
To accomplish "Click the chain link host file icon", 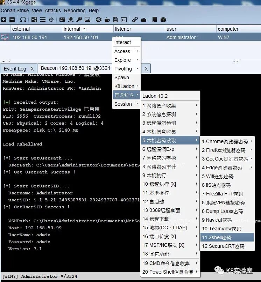I will tap(135, 20).
